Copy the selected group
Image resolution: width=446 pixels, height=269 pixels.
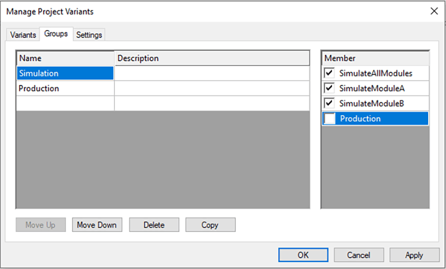click(211, 224)
